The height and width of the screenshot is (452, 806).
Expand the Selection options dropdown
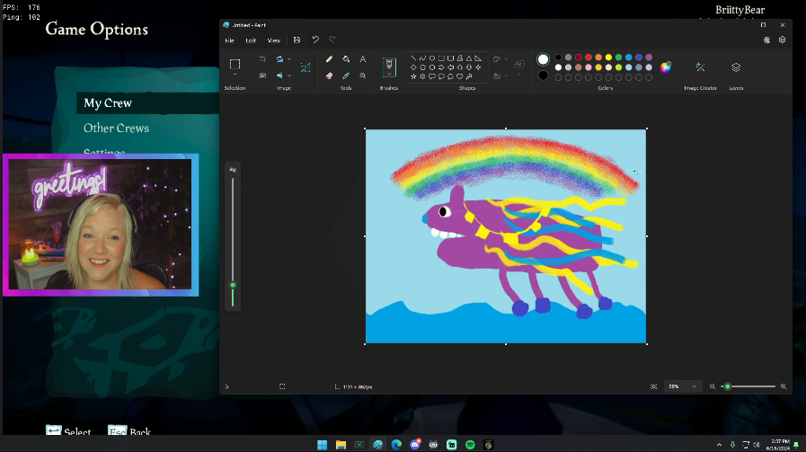tap(235, 75)
